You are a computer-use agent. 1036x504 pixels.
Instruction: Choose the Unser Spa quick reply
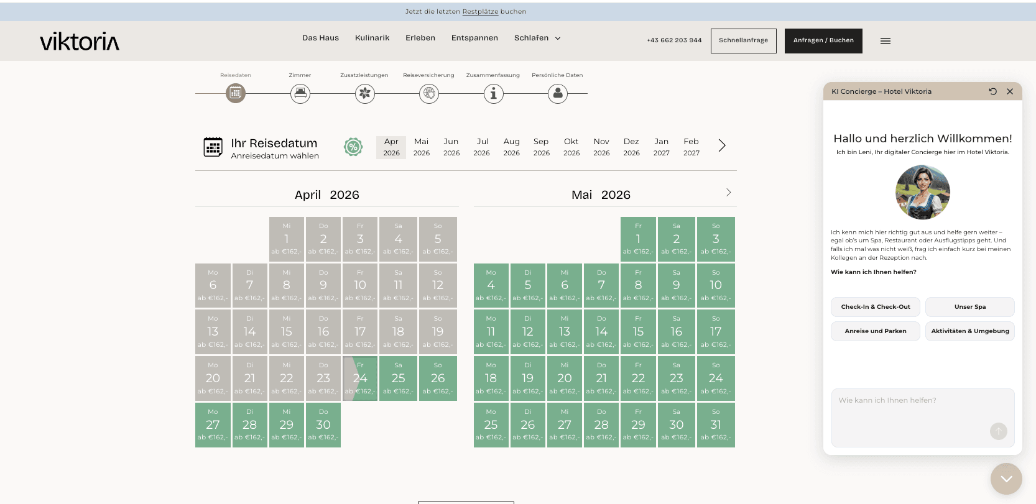pos(970,307)
